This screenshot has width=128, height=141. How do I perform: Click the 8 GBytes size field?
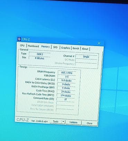click(39, 58)
